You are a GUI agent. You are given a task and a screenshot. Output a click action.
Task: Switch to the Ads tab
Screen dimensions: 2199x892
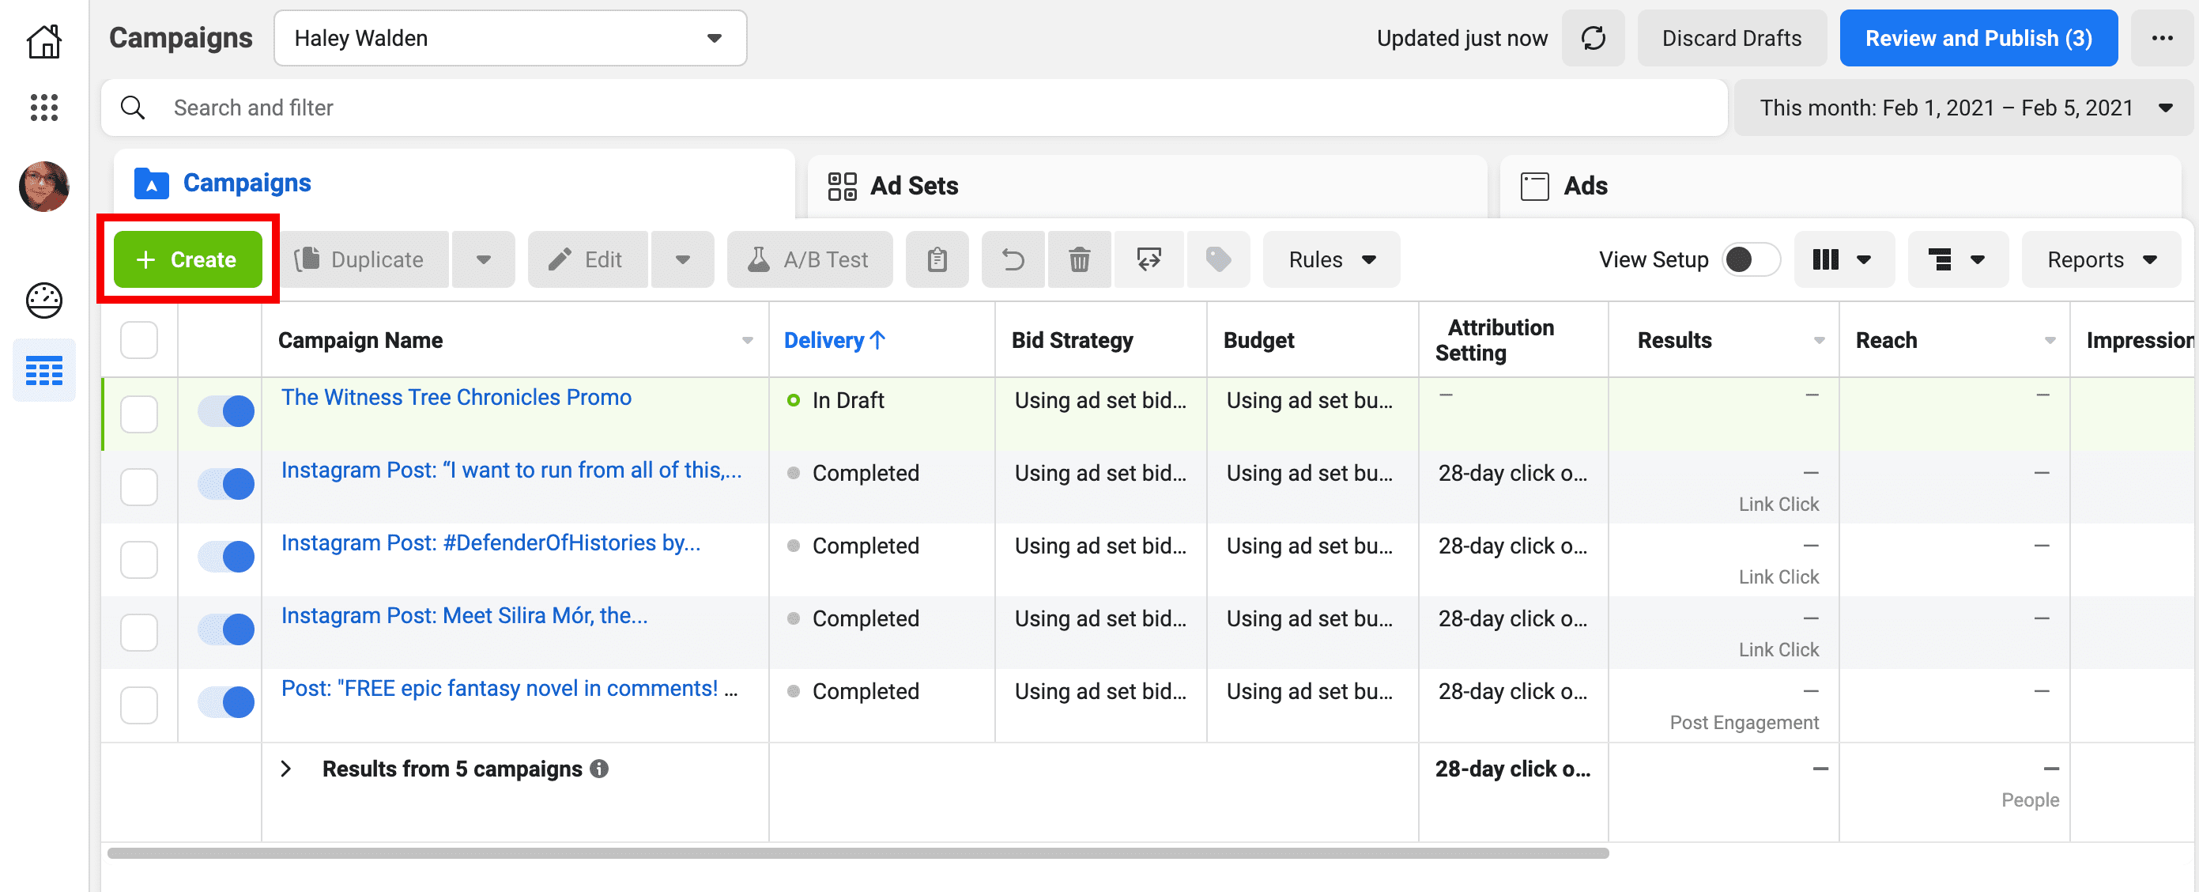(1584, 185)
